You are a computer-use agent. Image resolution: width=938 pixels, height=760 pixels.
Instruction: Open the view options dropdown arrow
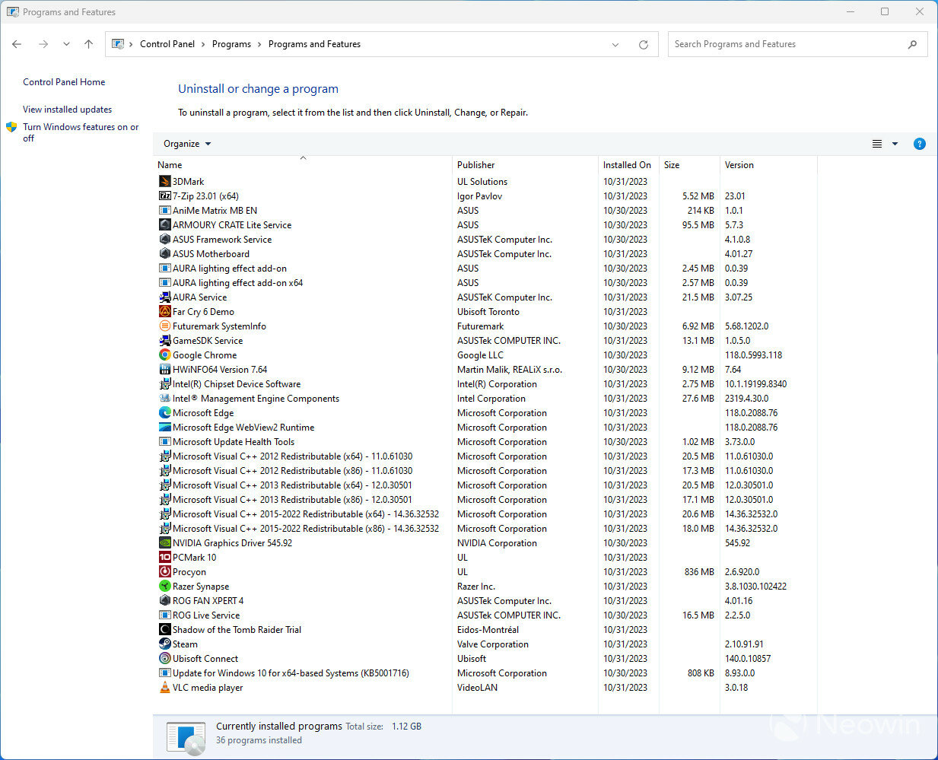[x=895, y=144]
